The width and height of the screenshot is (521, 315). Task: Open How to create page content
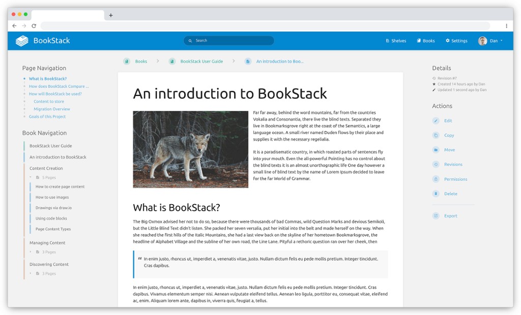pos(60,187)
